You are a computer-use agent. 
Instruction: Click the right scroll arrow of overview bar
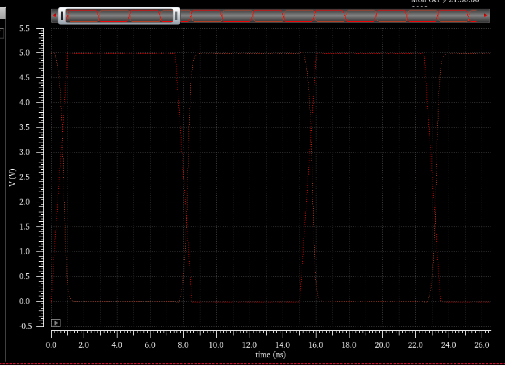point(486,15)
